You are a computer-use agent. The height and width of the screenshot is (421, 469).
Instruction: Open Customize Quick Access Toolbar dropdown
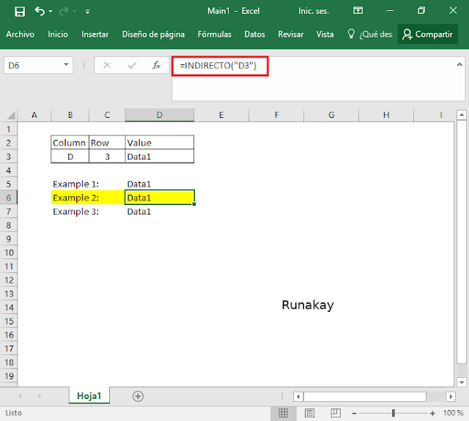point(87,12)
